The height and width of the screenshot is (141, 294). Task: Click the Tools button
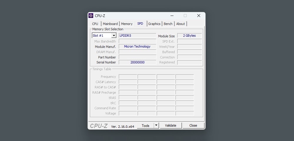pyautogui.click(x=146, y=125)
